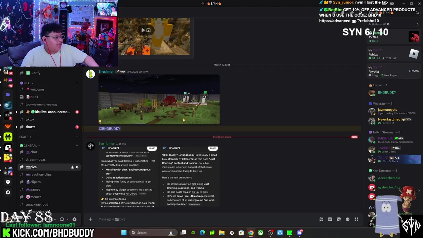Collapse the INFO category

pyautogui.click(x=27, y=83)
